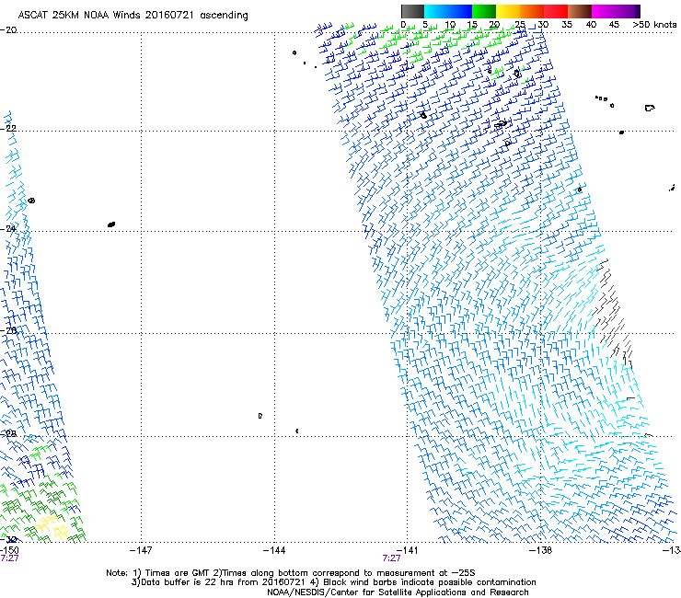Click the magenta 40-45 knots legend segment
This screenshot has width=681, height=598.
tap(604, 11)
